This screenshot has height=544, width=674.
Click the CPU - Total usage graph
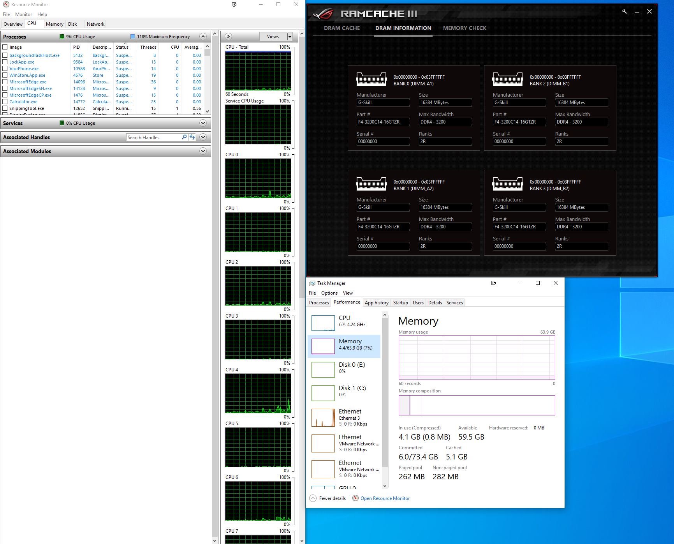coord(258,71)
